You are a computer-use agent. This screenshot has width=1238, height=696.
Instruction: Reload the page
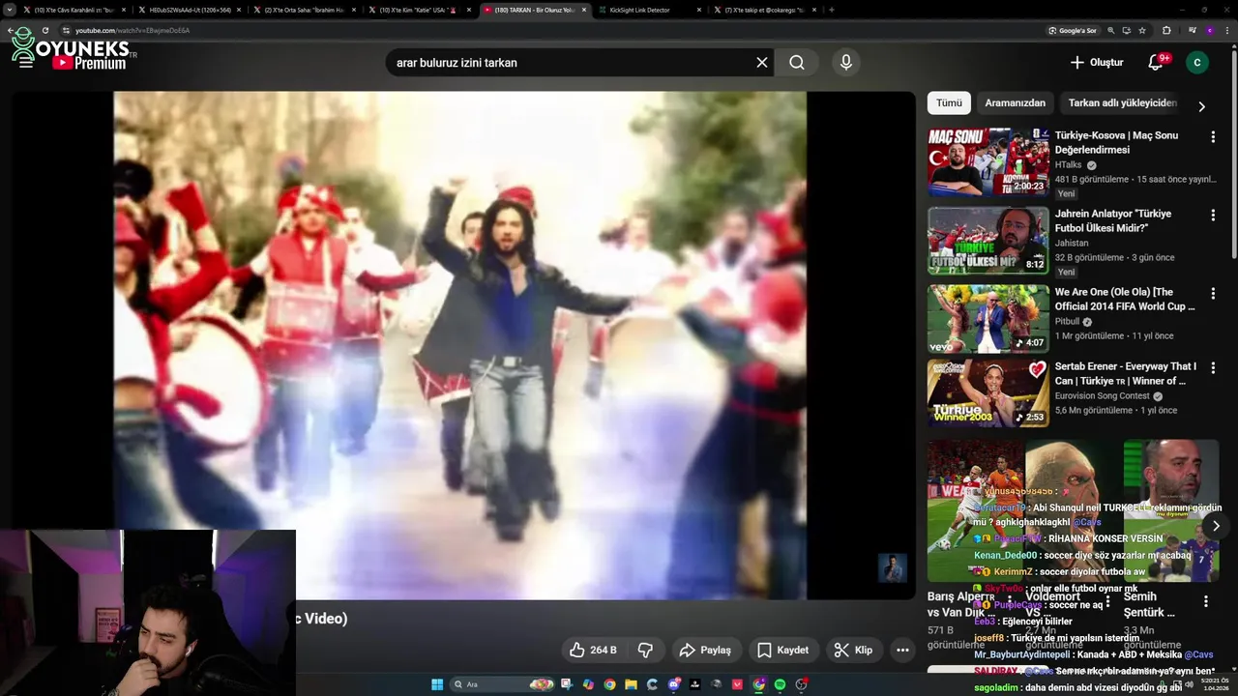tap(45, 31)
